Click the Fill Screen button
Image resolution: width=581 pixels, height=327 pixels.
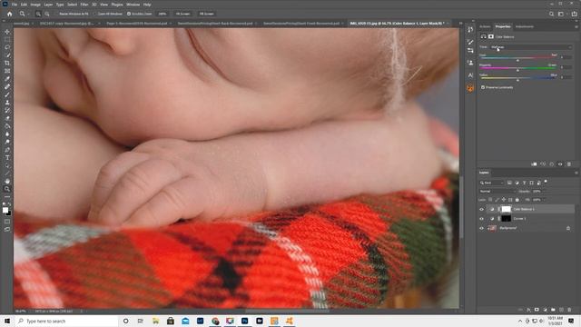[x=206, y=14]
